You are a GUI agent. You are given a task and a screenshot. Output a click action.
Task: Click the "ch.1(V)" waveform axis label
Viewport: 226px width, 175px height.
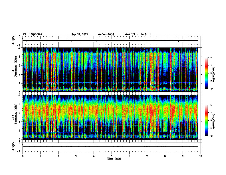click(13, 41)
